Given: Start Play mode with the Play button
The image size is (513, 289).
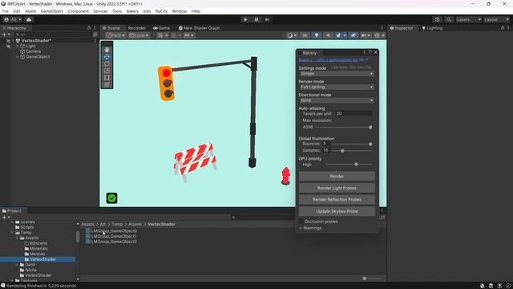Looking at the screenshot, I should pos(246,19).
